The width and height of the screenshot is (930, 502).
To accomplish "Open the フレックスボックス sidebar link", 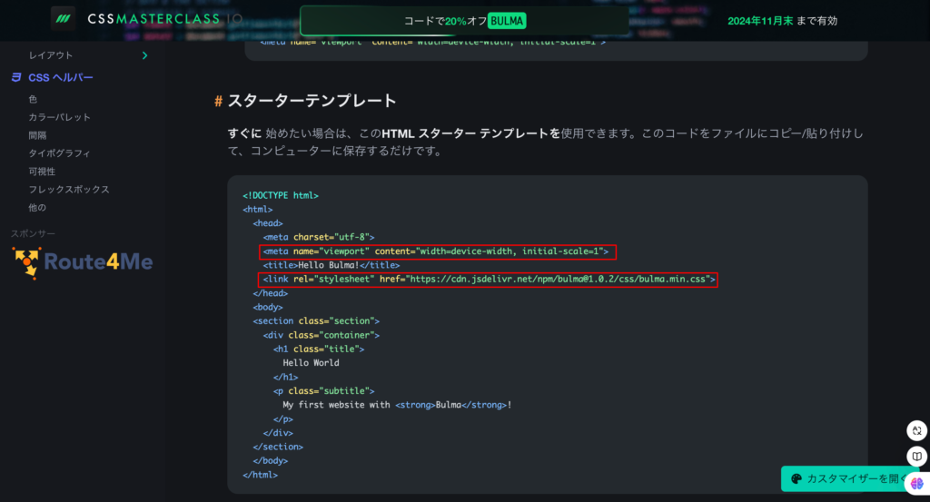I will (69, 189).
